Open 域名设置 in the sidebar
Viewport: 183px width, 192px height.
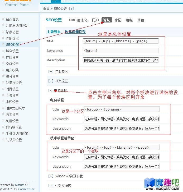coord(12,51)
